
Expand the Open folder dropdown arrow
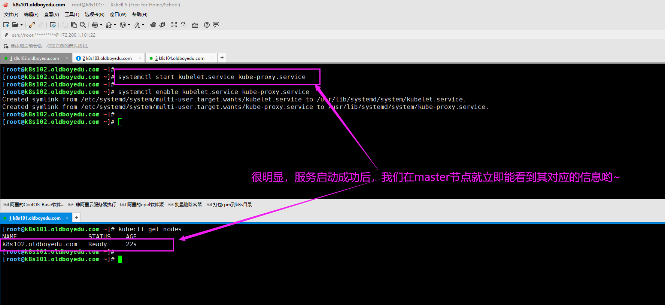(x=21, y=25)
